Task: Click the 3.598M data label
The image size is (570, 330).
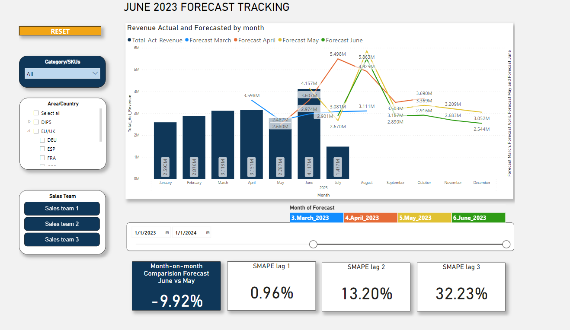Action: (251, 95)
